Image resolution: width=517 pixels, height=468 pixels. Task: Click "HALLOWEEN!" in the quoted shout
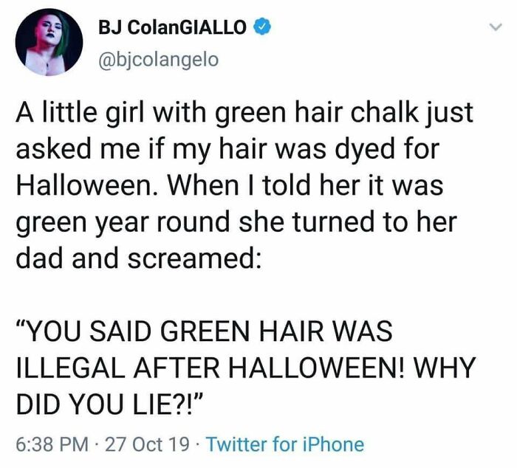point(316,368)
